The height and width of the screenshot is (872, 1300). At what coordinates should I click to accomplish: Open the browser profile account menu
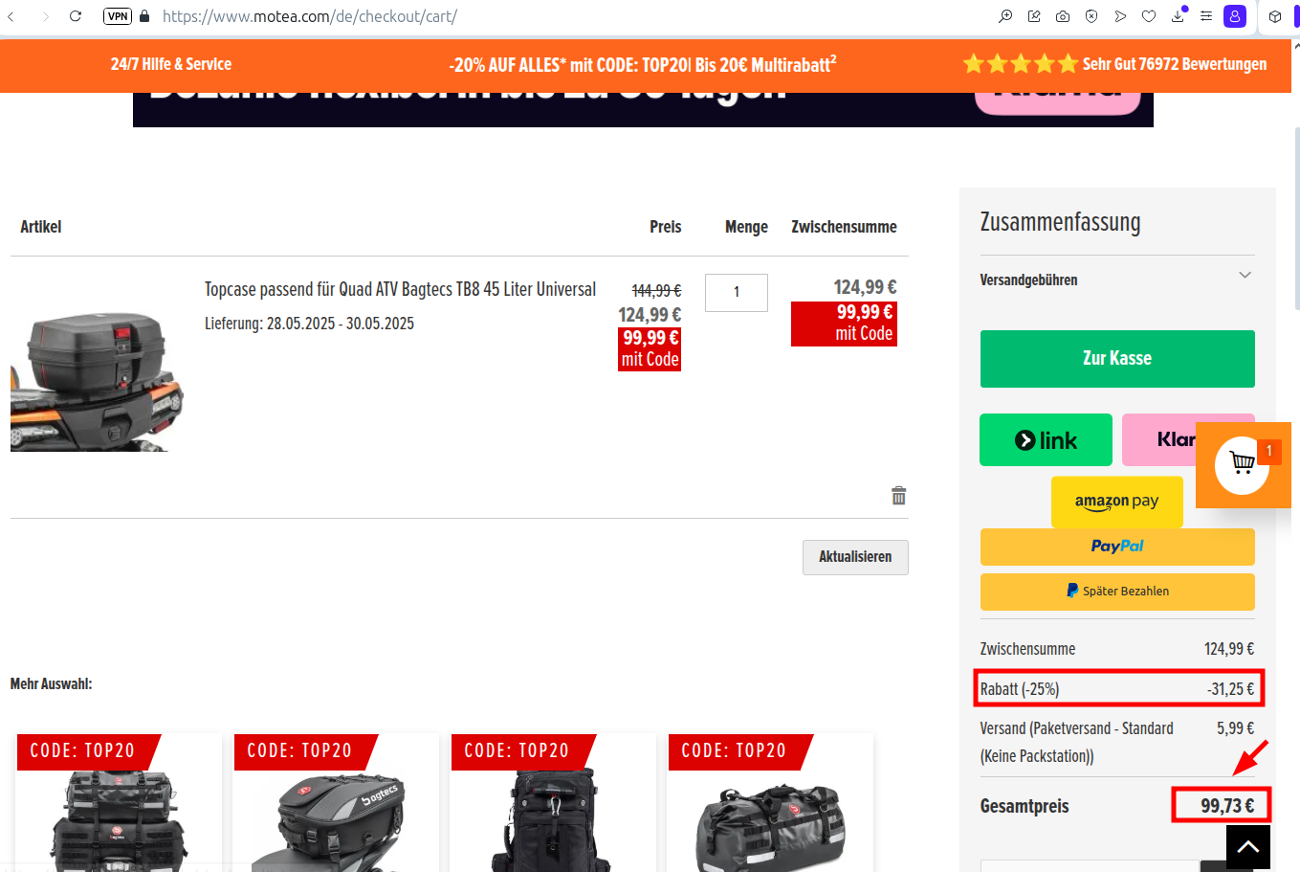tap(1235, 16)
